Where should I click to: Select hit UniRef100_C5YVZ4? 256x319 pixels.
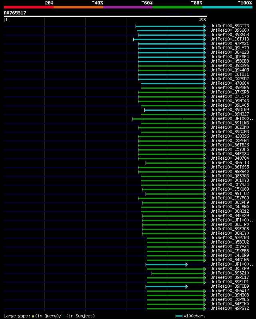click(x=230, y=247)
